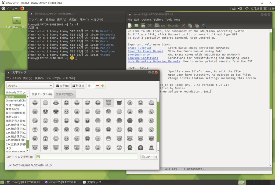The image size is (275, 185).
Task: Select the screaming face emoji
Action: click(45, 138)
